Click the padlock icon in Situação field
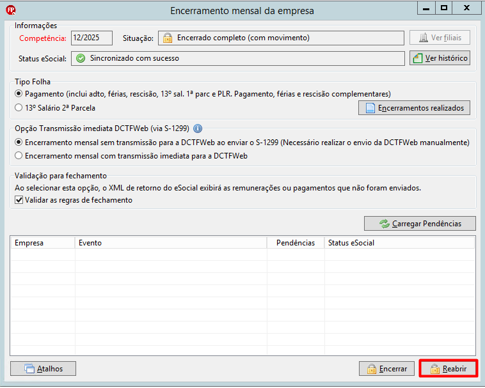The image size is (485, 388). (168, 38)
